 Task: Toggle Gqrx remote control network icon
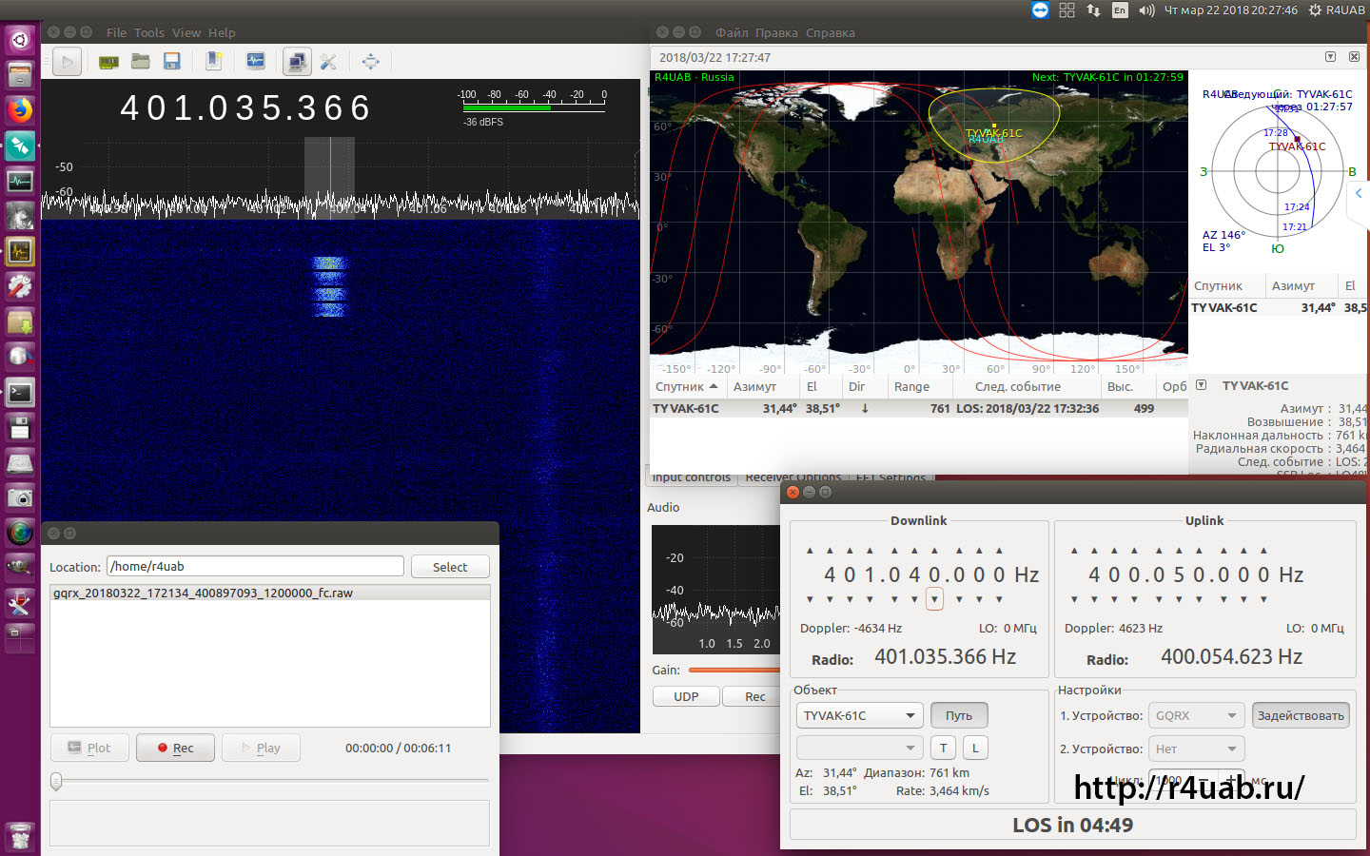(297, 62)
